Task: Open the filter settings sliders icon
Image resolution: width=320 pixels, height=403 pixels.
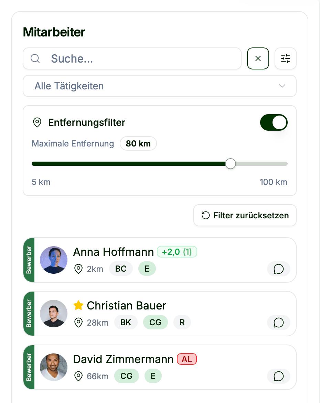Action: [x=286, y=58]
